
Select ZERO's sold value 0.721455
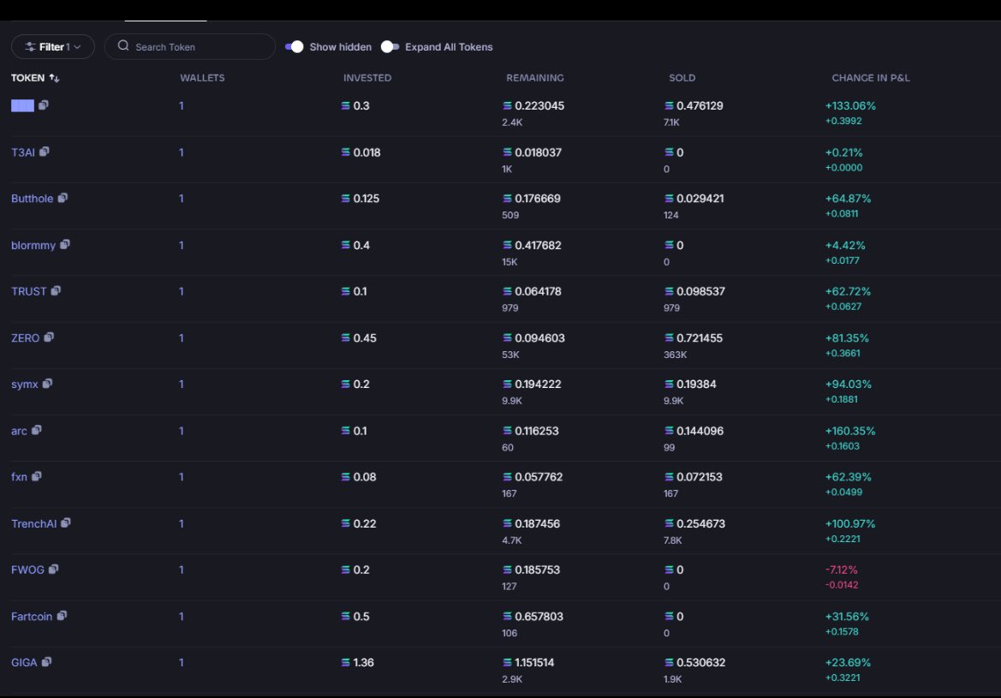click(700, 337)
